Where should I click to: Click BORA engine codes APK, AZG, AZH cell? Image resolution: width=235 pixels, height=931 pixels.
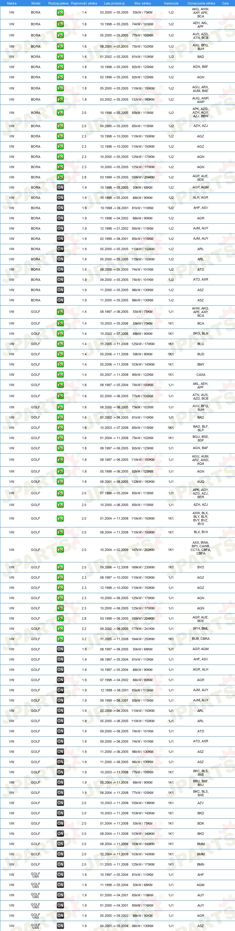(201, 112)
